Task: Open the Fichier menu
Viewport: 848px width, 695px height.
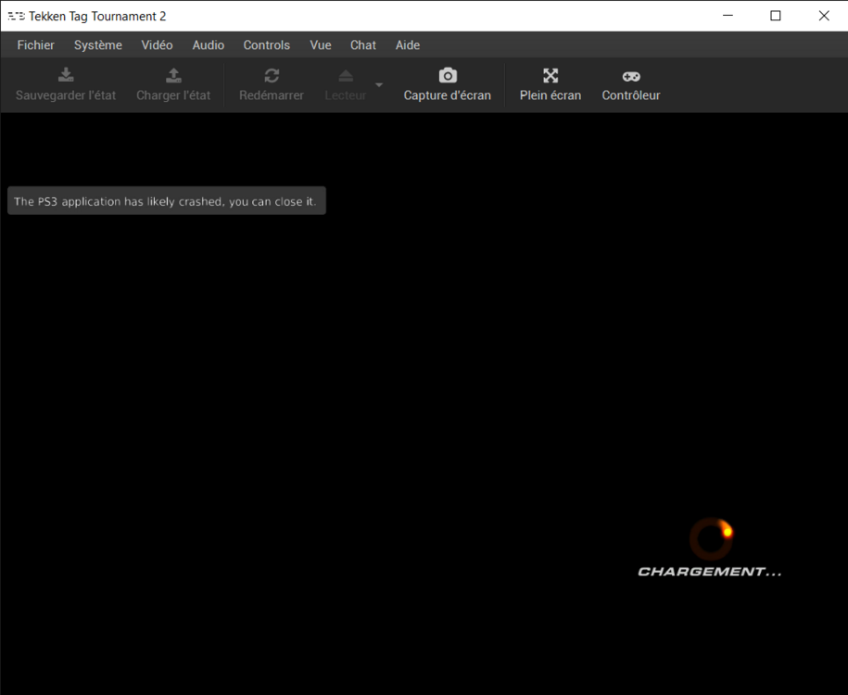Action: click(x=35, y=44)
